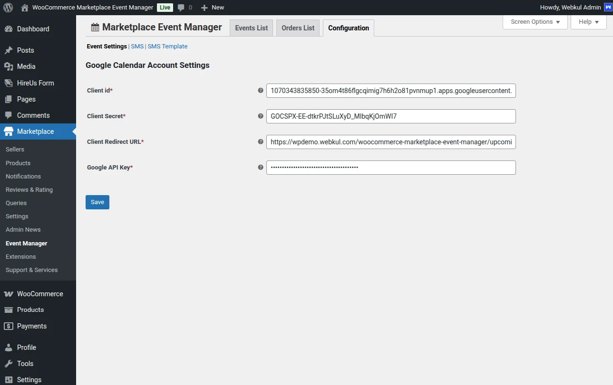Switch to the Events List tab
The height and width of the screenshot is (385, 613).
pos(251,28)
